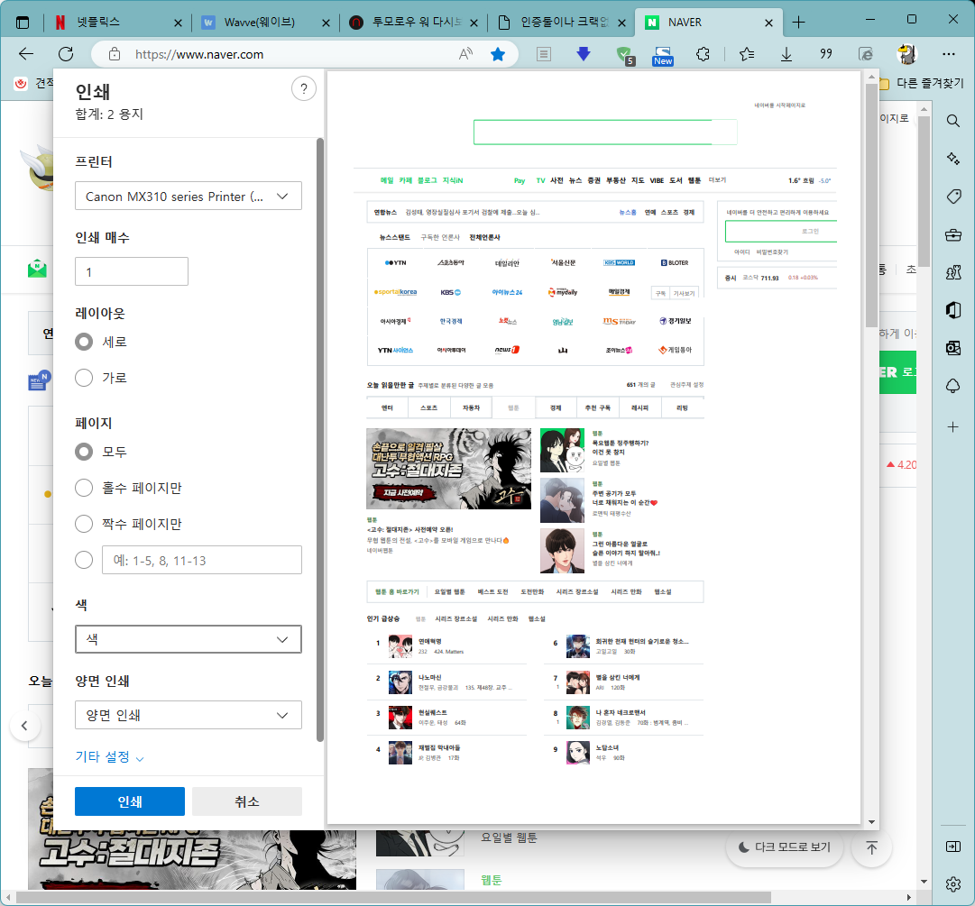Open the browser settings and more menu
The width and height of the screenshot is (975, 906).
pyautogui.click(x=948, y=54)
